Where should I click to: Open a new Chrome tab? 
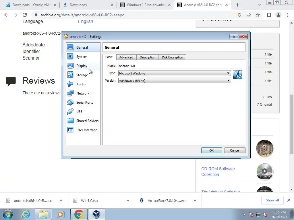point(237,5)
